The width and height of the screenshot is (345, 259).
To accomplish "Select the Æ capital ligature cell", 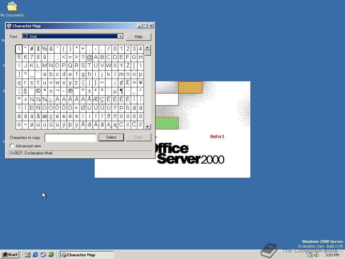I will tap(96, 99).
